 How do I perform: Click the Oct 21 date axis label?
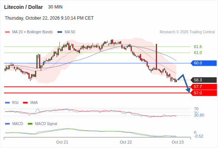click(x=62, y=142)
